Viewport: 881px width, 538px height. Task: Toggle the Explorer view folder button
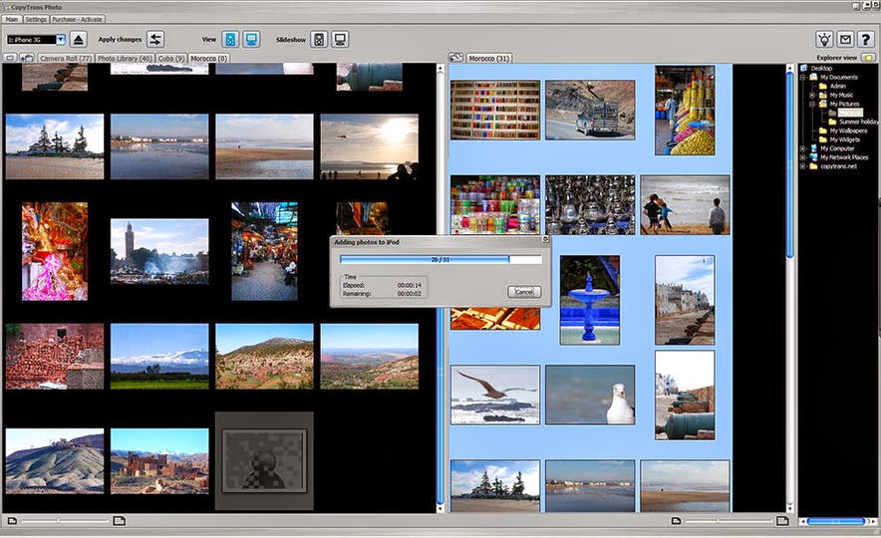point(869,58)
